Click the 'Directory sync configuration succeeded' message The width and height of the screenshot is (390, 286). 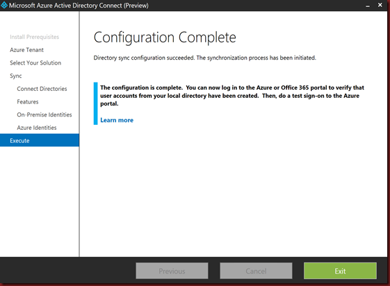[204, 58]
